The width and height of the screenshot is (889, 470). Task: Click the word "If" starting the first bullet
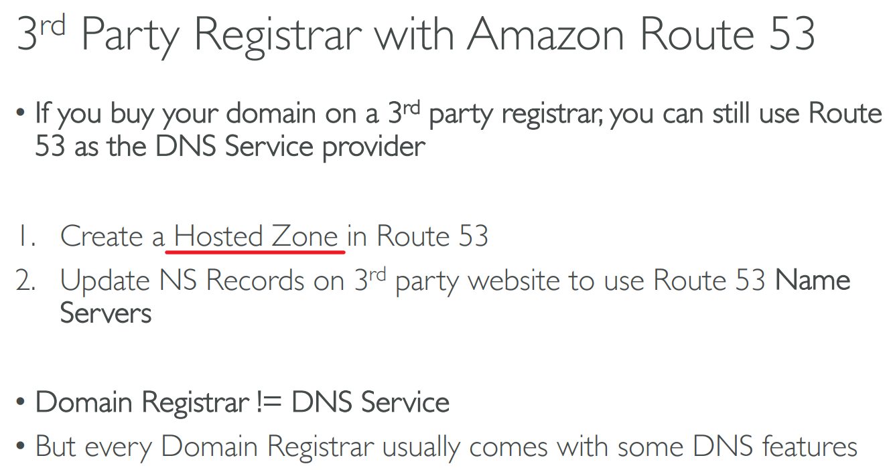pyautogui.click(x=42, y=113)
